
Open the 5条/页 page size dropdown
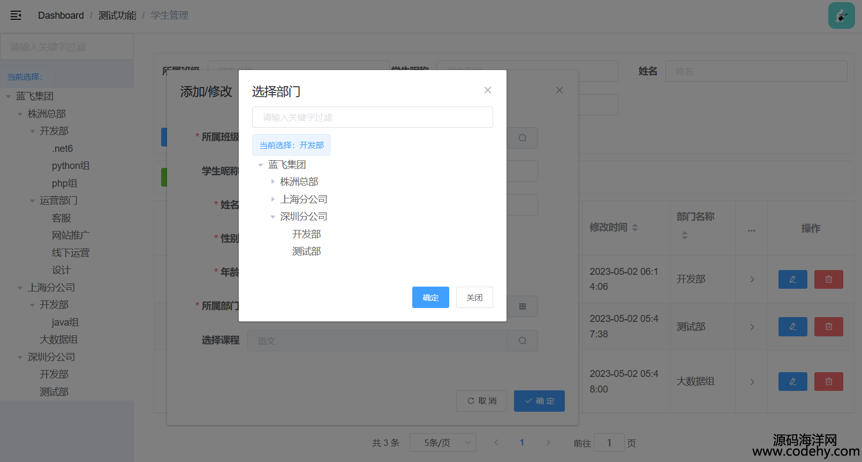point(442,443)
